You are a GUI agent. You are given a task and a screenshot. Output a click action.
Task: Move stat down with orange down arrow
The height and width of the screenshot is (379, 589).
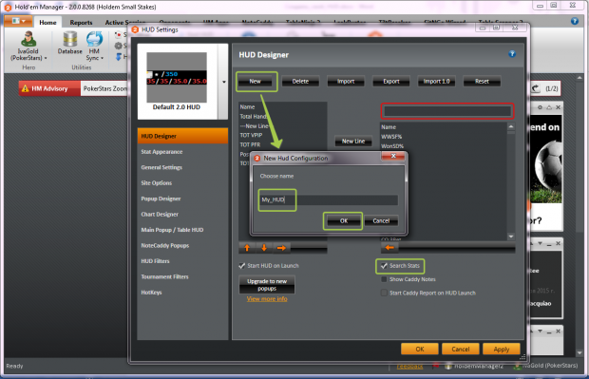pos(264,248)
